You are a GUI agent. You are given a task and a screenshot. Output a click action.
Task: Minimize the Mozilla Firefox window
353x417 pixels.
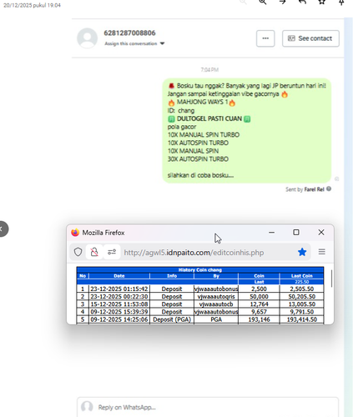click(272, 233)
